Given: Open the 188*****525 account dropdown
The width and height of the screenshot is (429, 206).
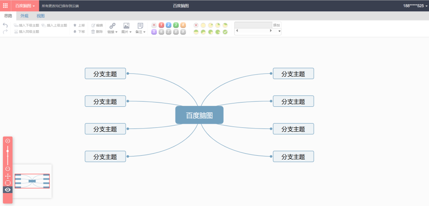Looking at the screenshot, I should pyautogui.click(x=415, y=6).
